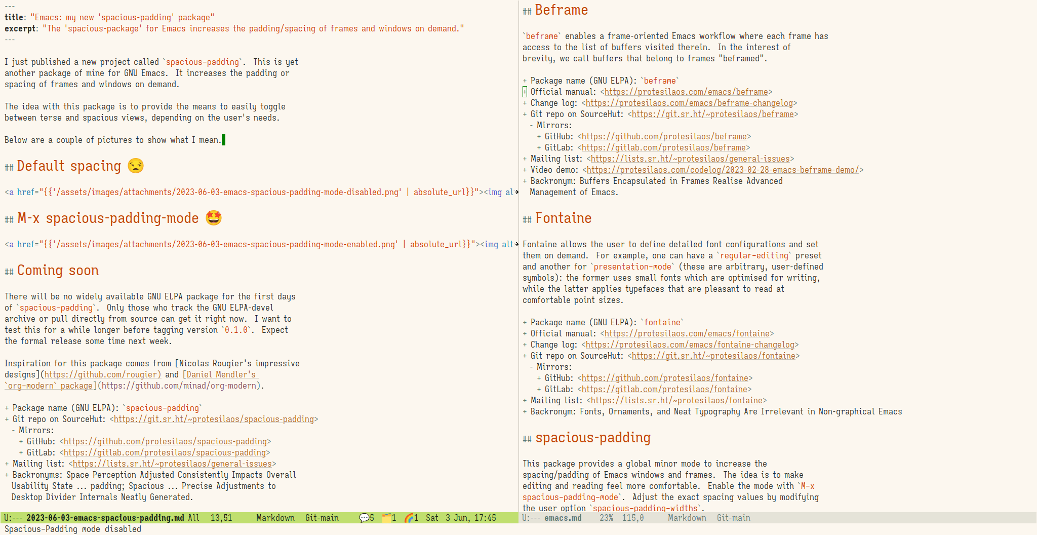The height and width of the screenshot is (535, 1037).
Task: Click the truncation arrow on the mode-disabled.png line
Action: click(516, 193)
